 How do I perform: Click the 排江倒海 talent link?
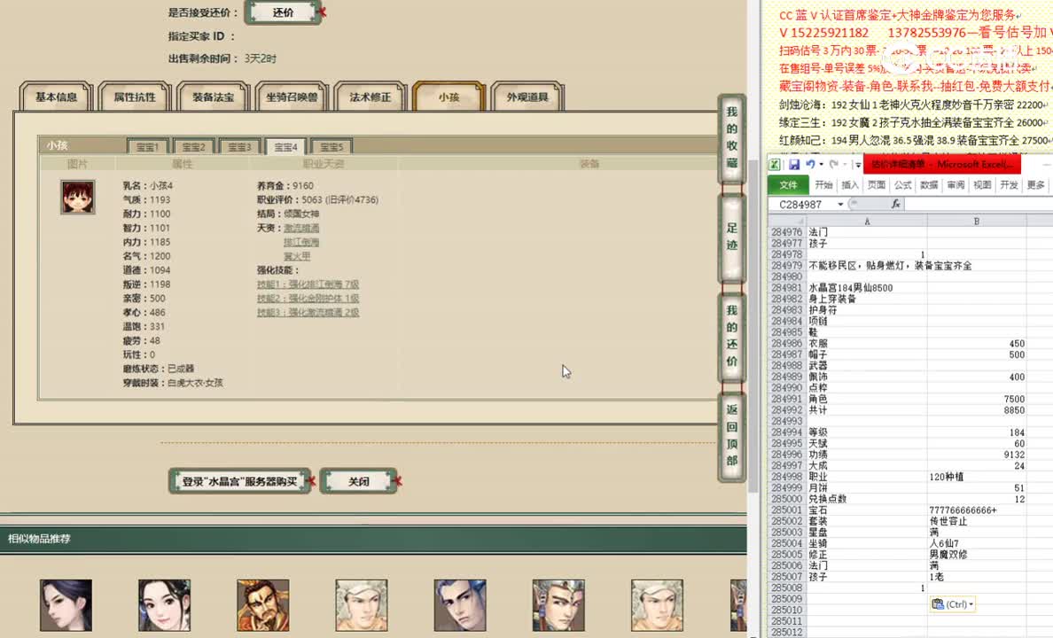coord(301,243)
